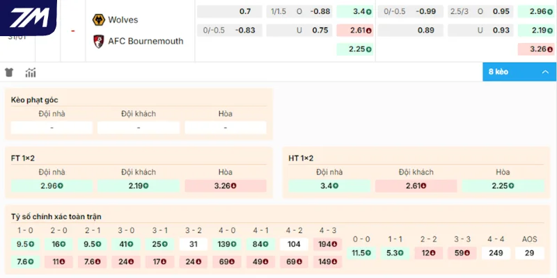557x278 pixels.
Task: Select FT 1×2 home odds 2.96
Action: [x=52, y=186]
